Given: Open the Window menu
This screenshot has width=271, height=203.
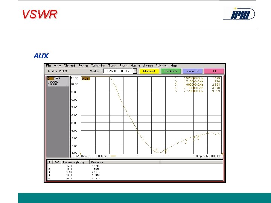Looking at the screenshot, I should [161, 65].
